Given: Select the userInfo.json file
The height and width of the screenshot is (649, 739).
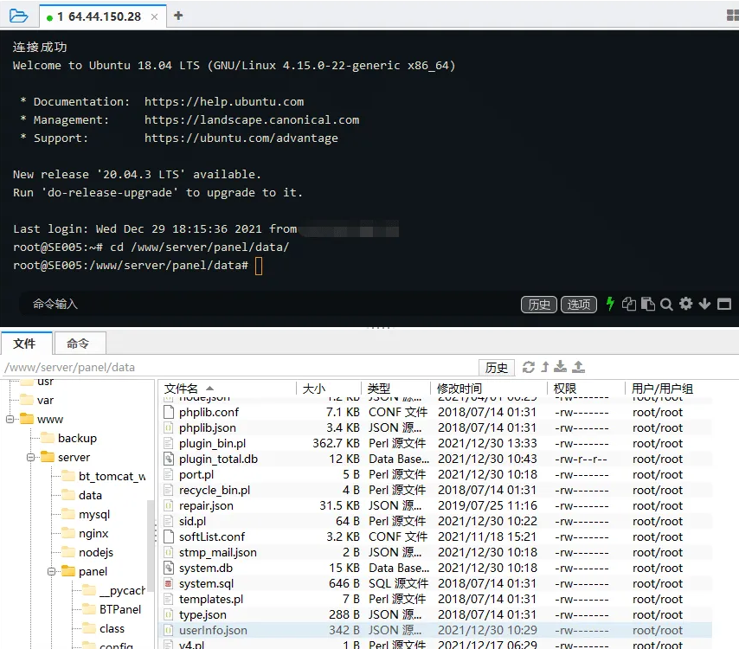Looking at the screenshot, I should coord(213,630).
